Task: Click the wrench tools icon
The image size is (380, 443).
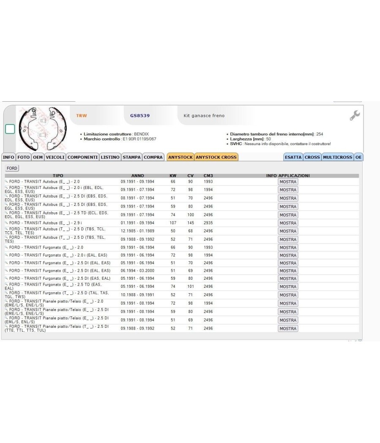Action: click(x=355, y=115)
